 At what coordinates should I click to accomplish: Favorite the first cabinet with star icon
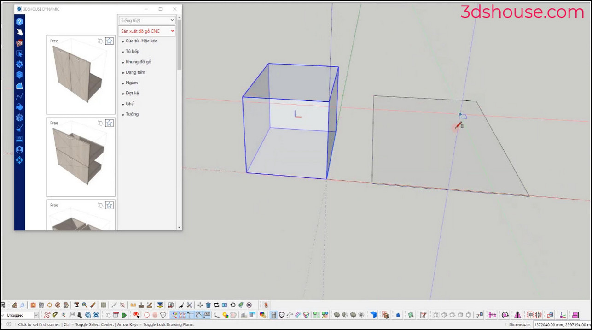[109, 41]
